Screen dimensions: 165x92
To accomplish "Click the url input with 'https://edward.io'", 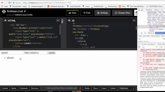I will (x=36, y=53).
